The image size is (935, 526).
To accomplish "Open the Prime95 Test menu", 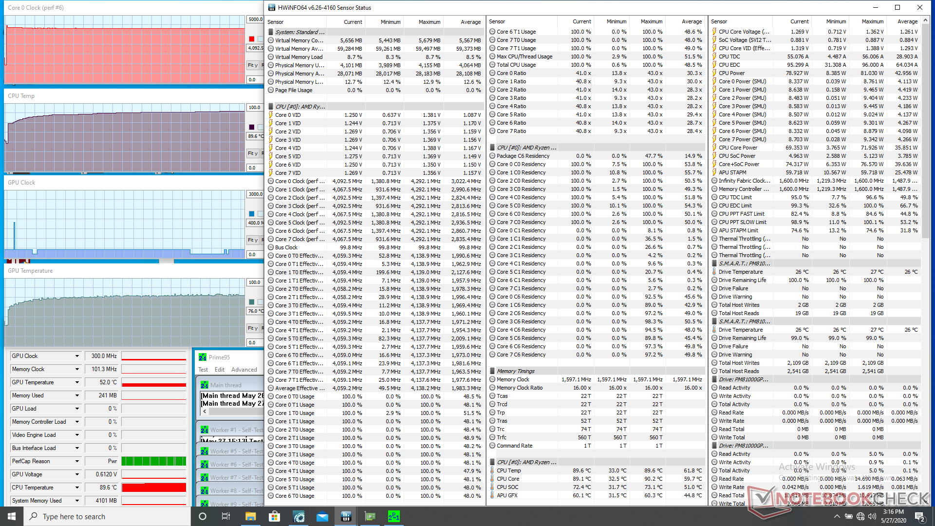I will (203, 370).
